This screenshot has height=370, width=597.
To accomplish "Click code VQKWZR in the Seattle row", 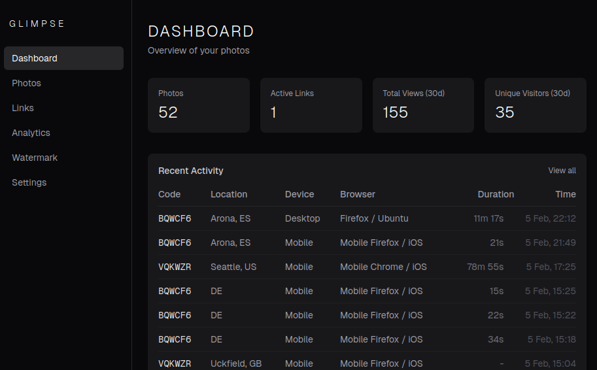I will 175,267.
